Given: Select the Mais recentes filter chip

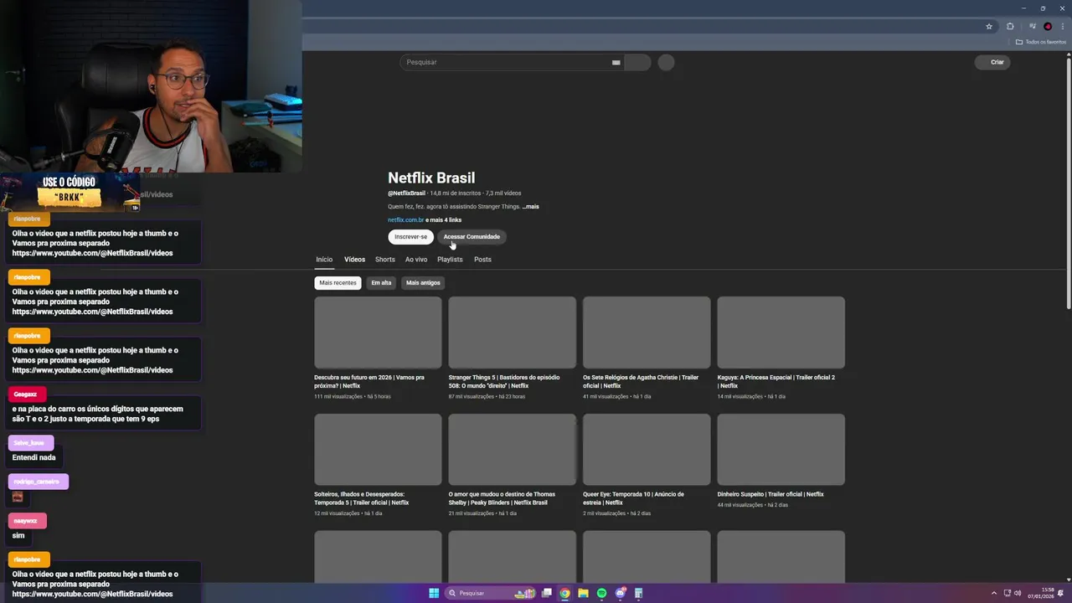Looking at the screenshot, I should [x=338, y=282].
